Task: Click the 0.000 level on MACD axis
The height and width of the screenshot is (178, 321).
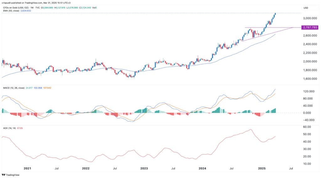Action: 308,113
